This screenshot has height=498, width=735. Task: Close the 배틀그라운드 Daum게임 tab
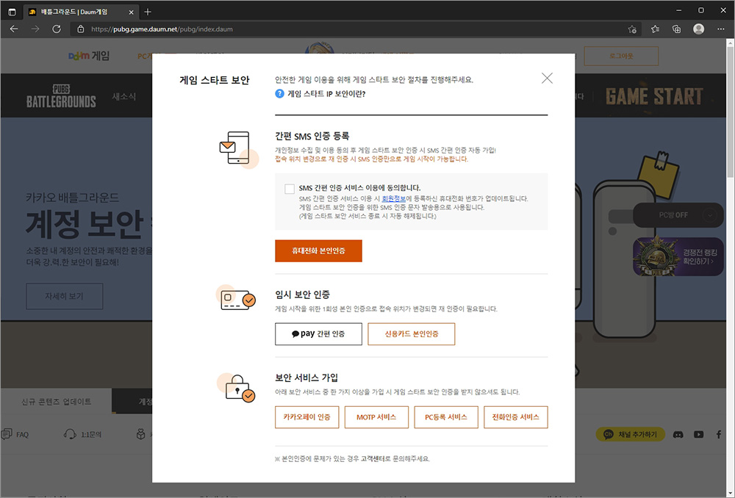point(132,12)
